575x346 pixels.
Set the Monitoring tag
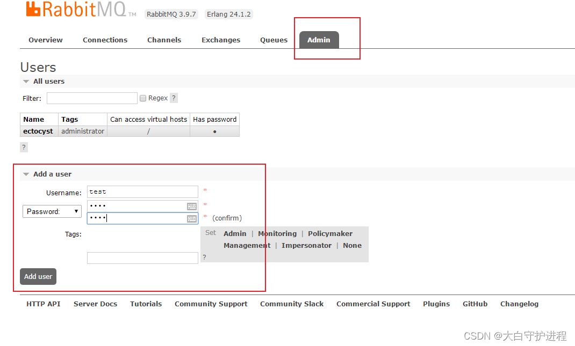point(277,233)
